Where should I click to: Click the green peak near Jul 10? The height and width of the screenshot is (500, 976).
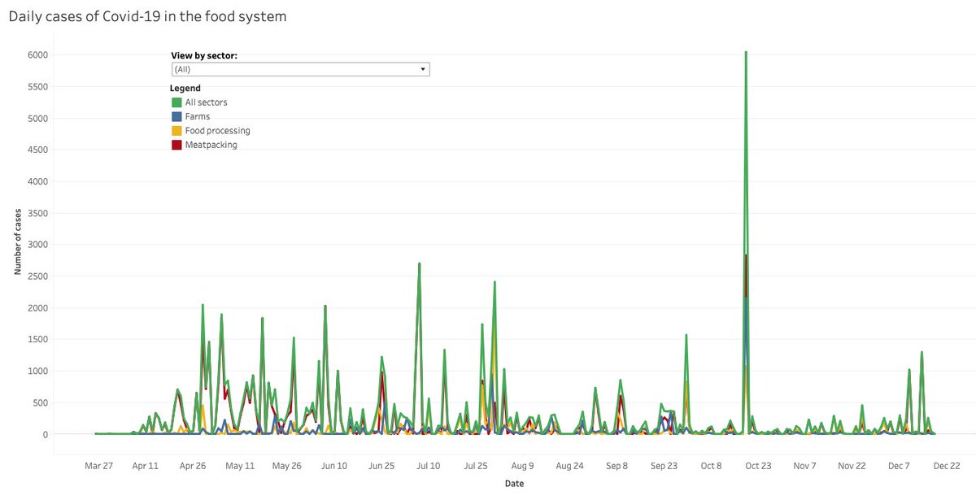click(x=420, y=263)
